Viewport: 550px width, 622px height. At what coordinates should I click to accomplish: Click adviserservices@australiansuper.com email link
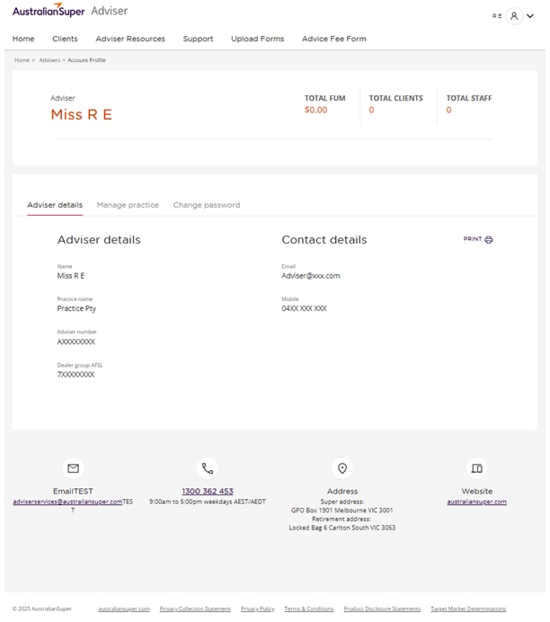click(x=67, y=502)
